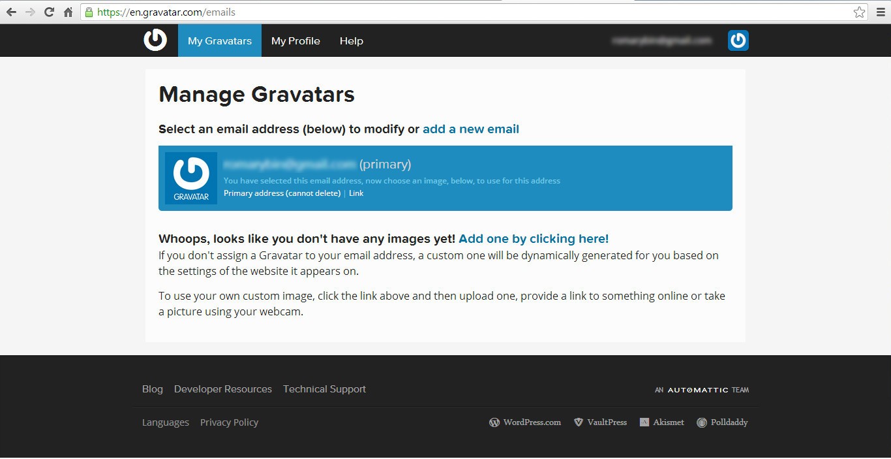Screen dimensions: 891x459
Task: Open the My Profile tab
Action: (295, 40)
